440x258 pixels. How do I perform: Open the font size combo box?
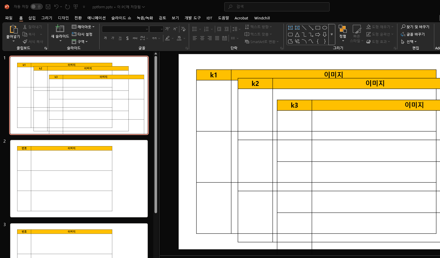[x=156, y=29]
